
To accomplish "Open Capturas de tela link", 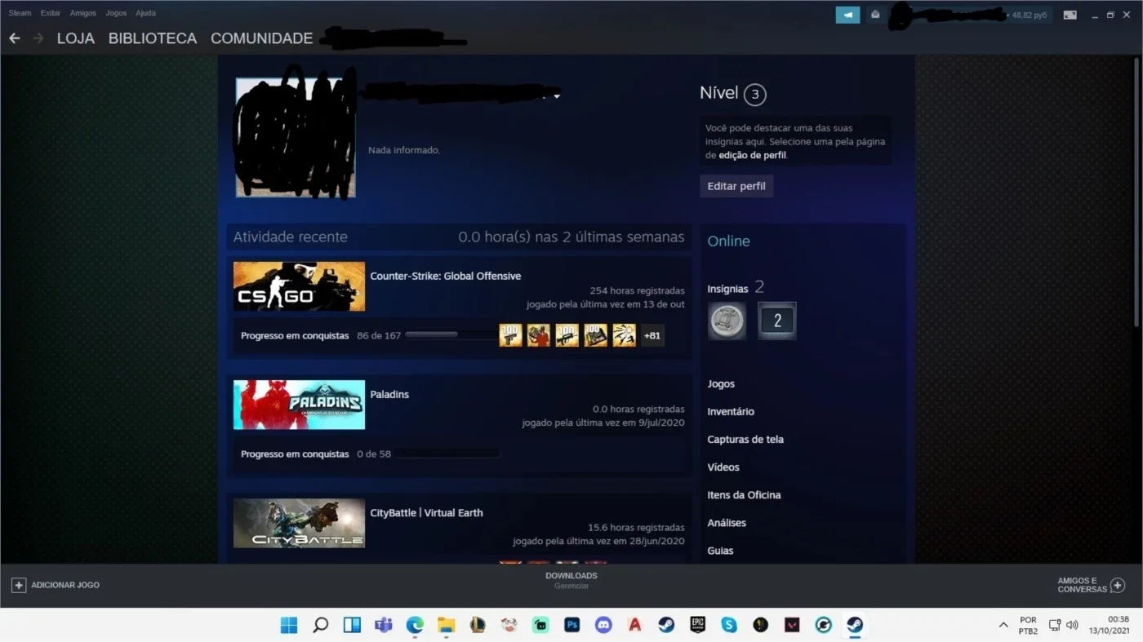I will pos(745,440).
